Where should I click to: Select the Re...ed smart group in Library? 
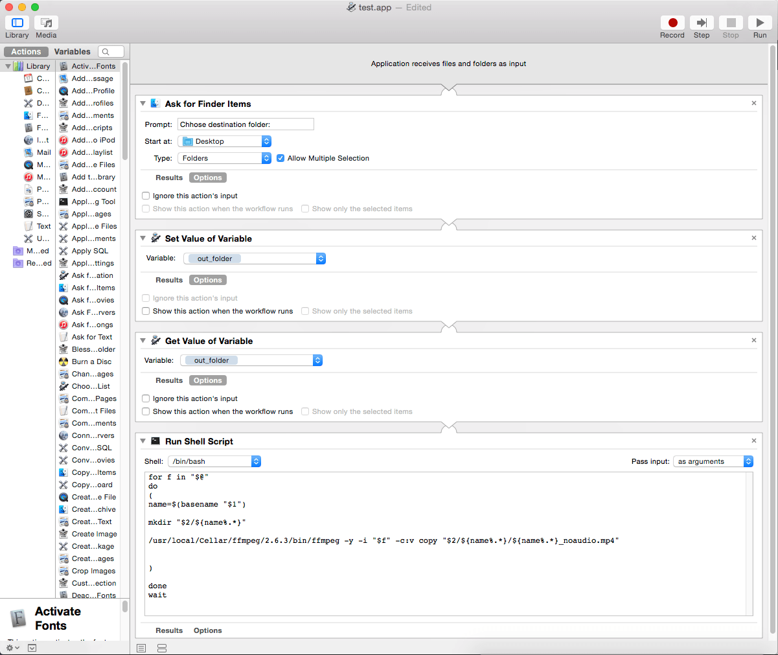(32, 263)
